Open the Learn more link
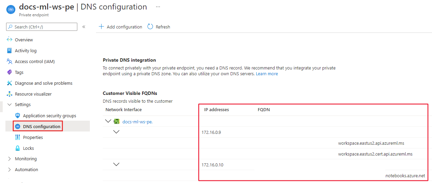 pos(267,74)
